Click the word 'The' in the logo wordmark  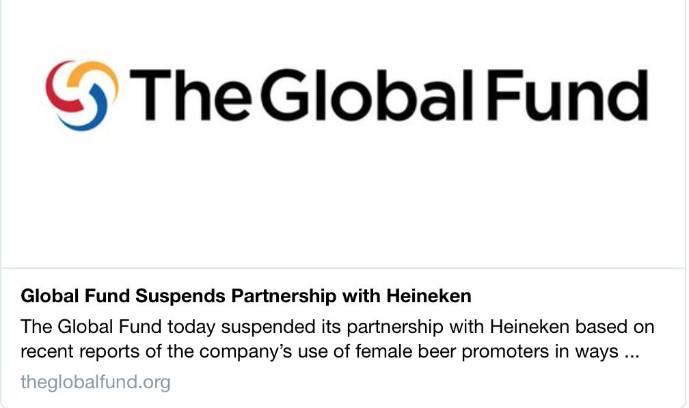click(190, 95)
